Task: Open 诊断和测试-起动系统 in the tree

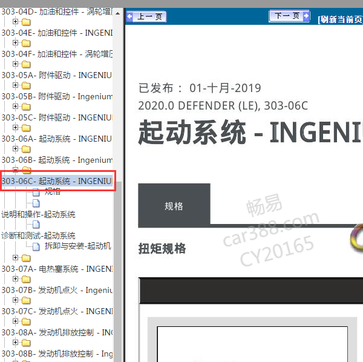Action: pyautogui.click(x=39, y=235)
